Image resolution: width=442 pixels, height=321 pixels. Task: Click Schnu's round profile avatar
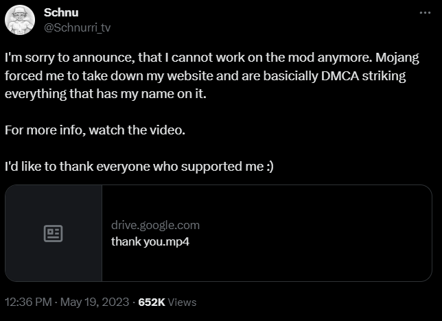pos(20,20)
